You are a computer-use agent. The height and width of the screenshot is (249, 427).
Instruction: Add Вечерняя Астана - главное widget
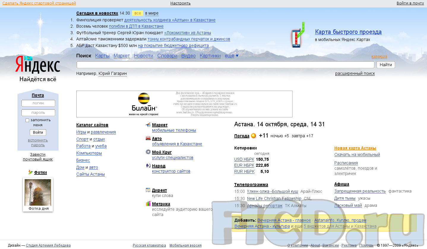(284, 220)
